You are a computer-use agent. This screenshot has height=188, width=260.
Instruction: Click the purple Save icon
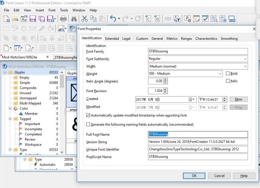(x=33, y=19)
